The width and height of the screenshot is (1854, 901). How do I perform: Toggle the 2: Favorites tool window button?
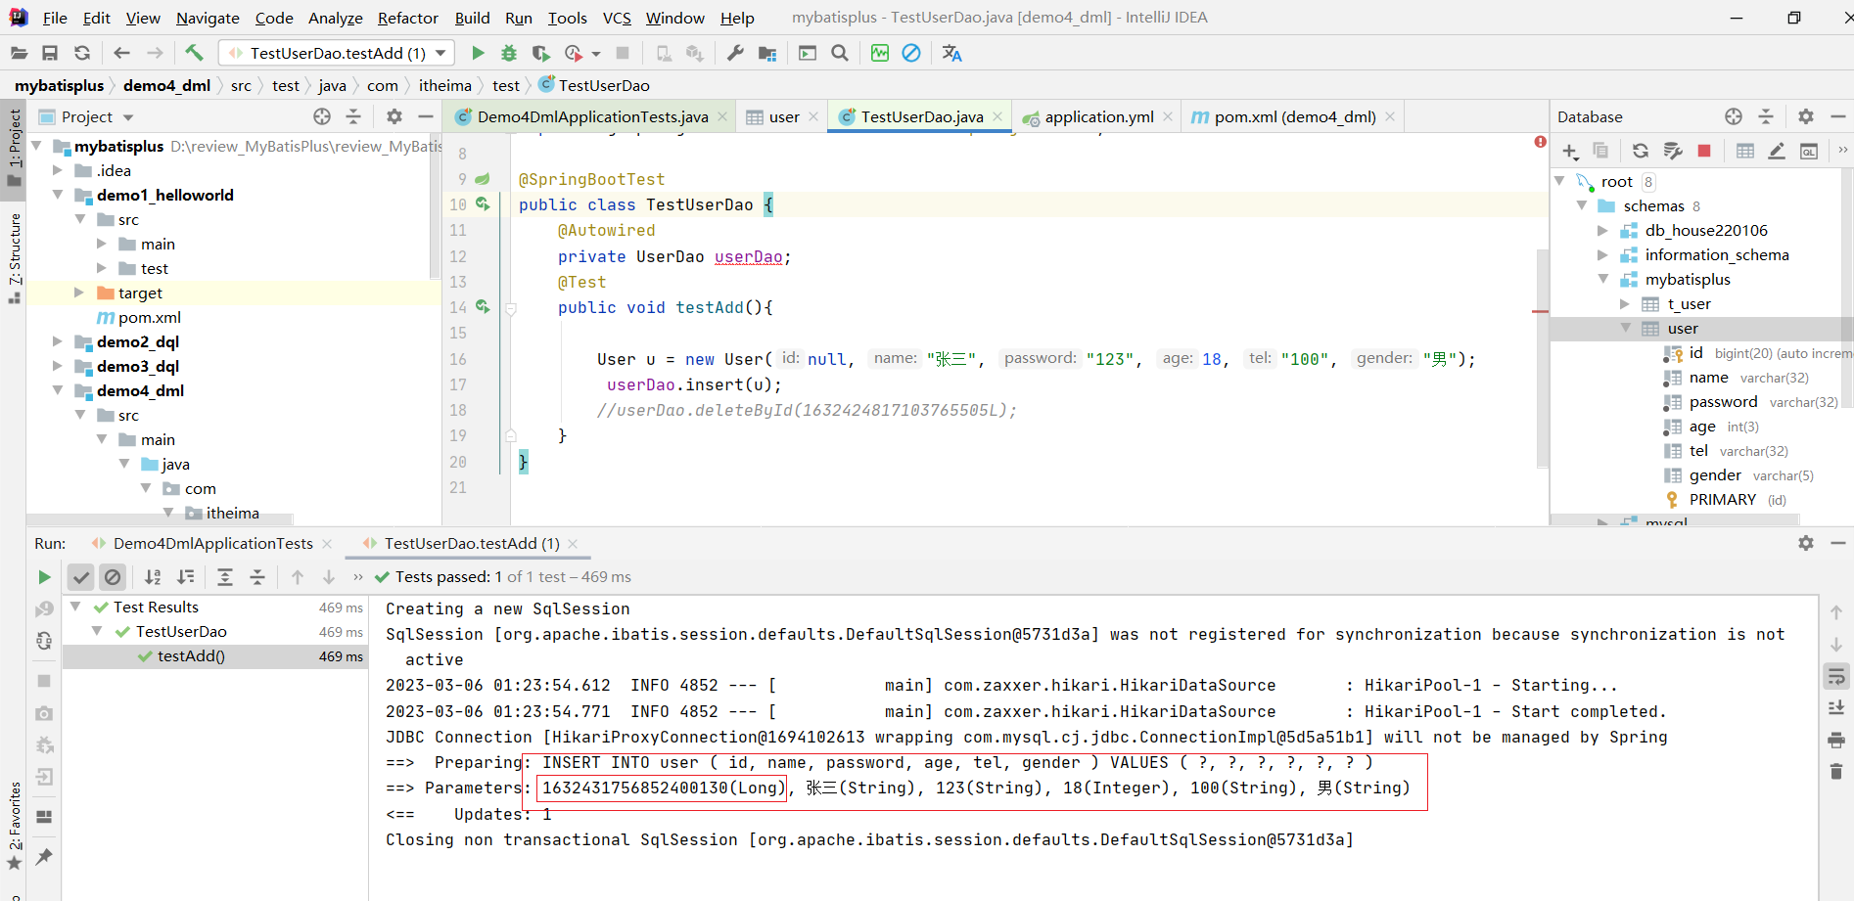coord(14,827)
